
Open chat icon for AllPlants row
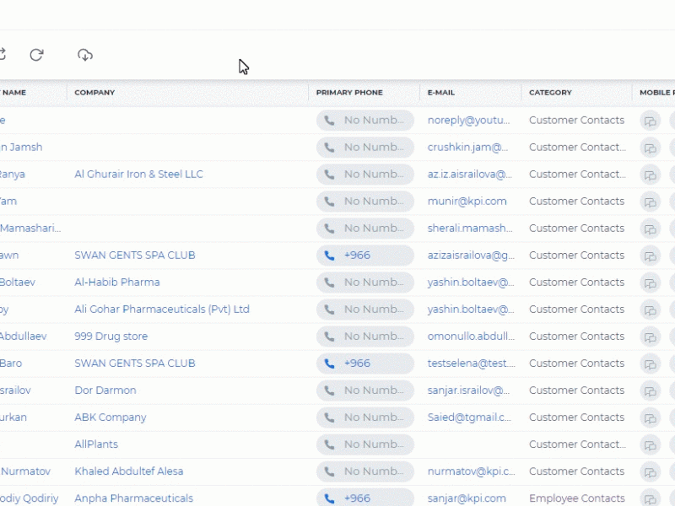tap(650, 445)
